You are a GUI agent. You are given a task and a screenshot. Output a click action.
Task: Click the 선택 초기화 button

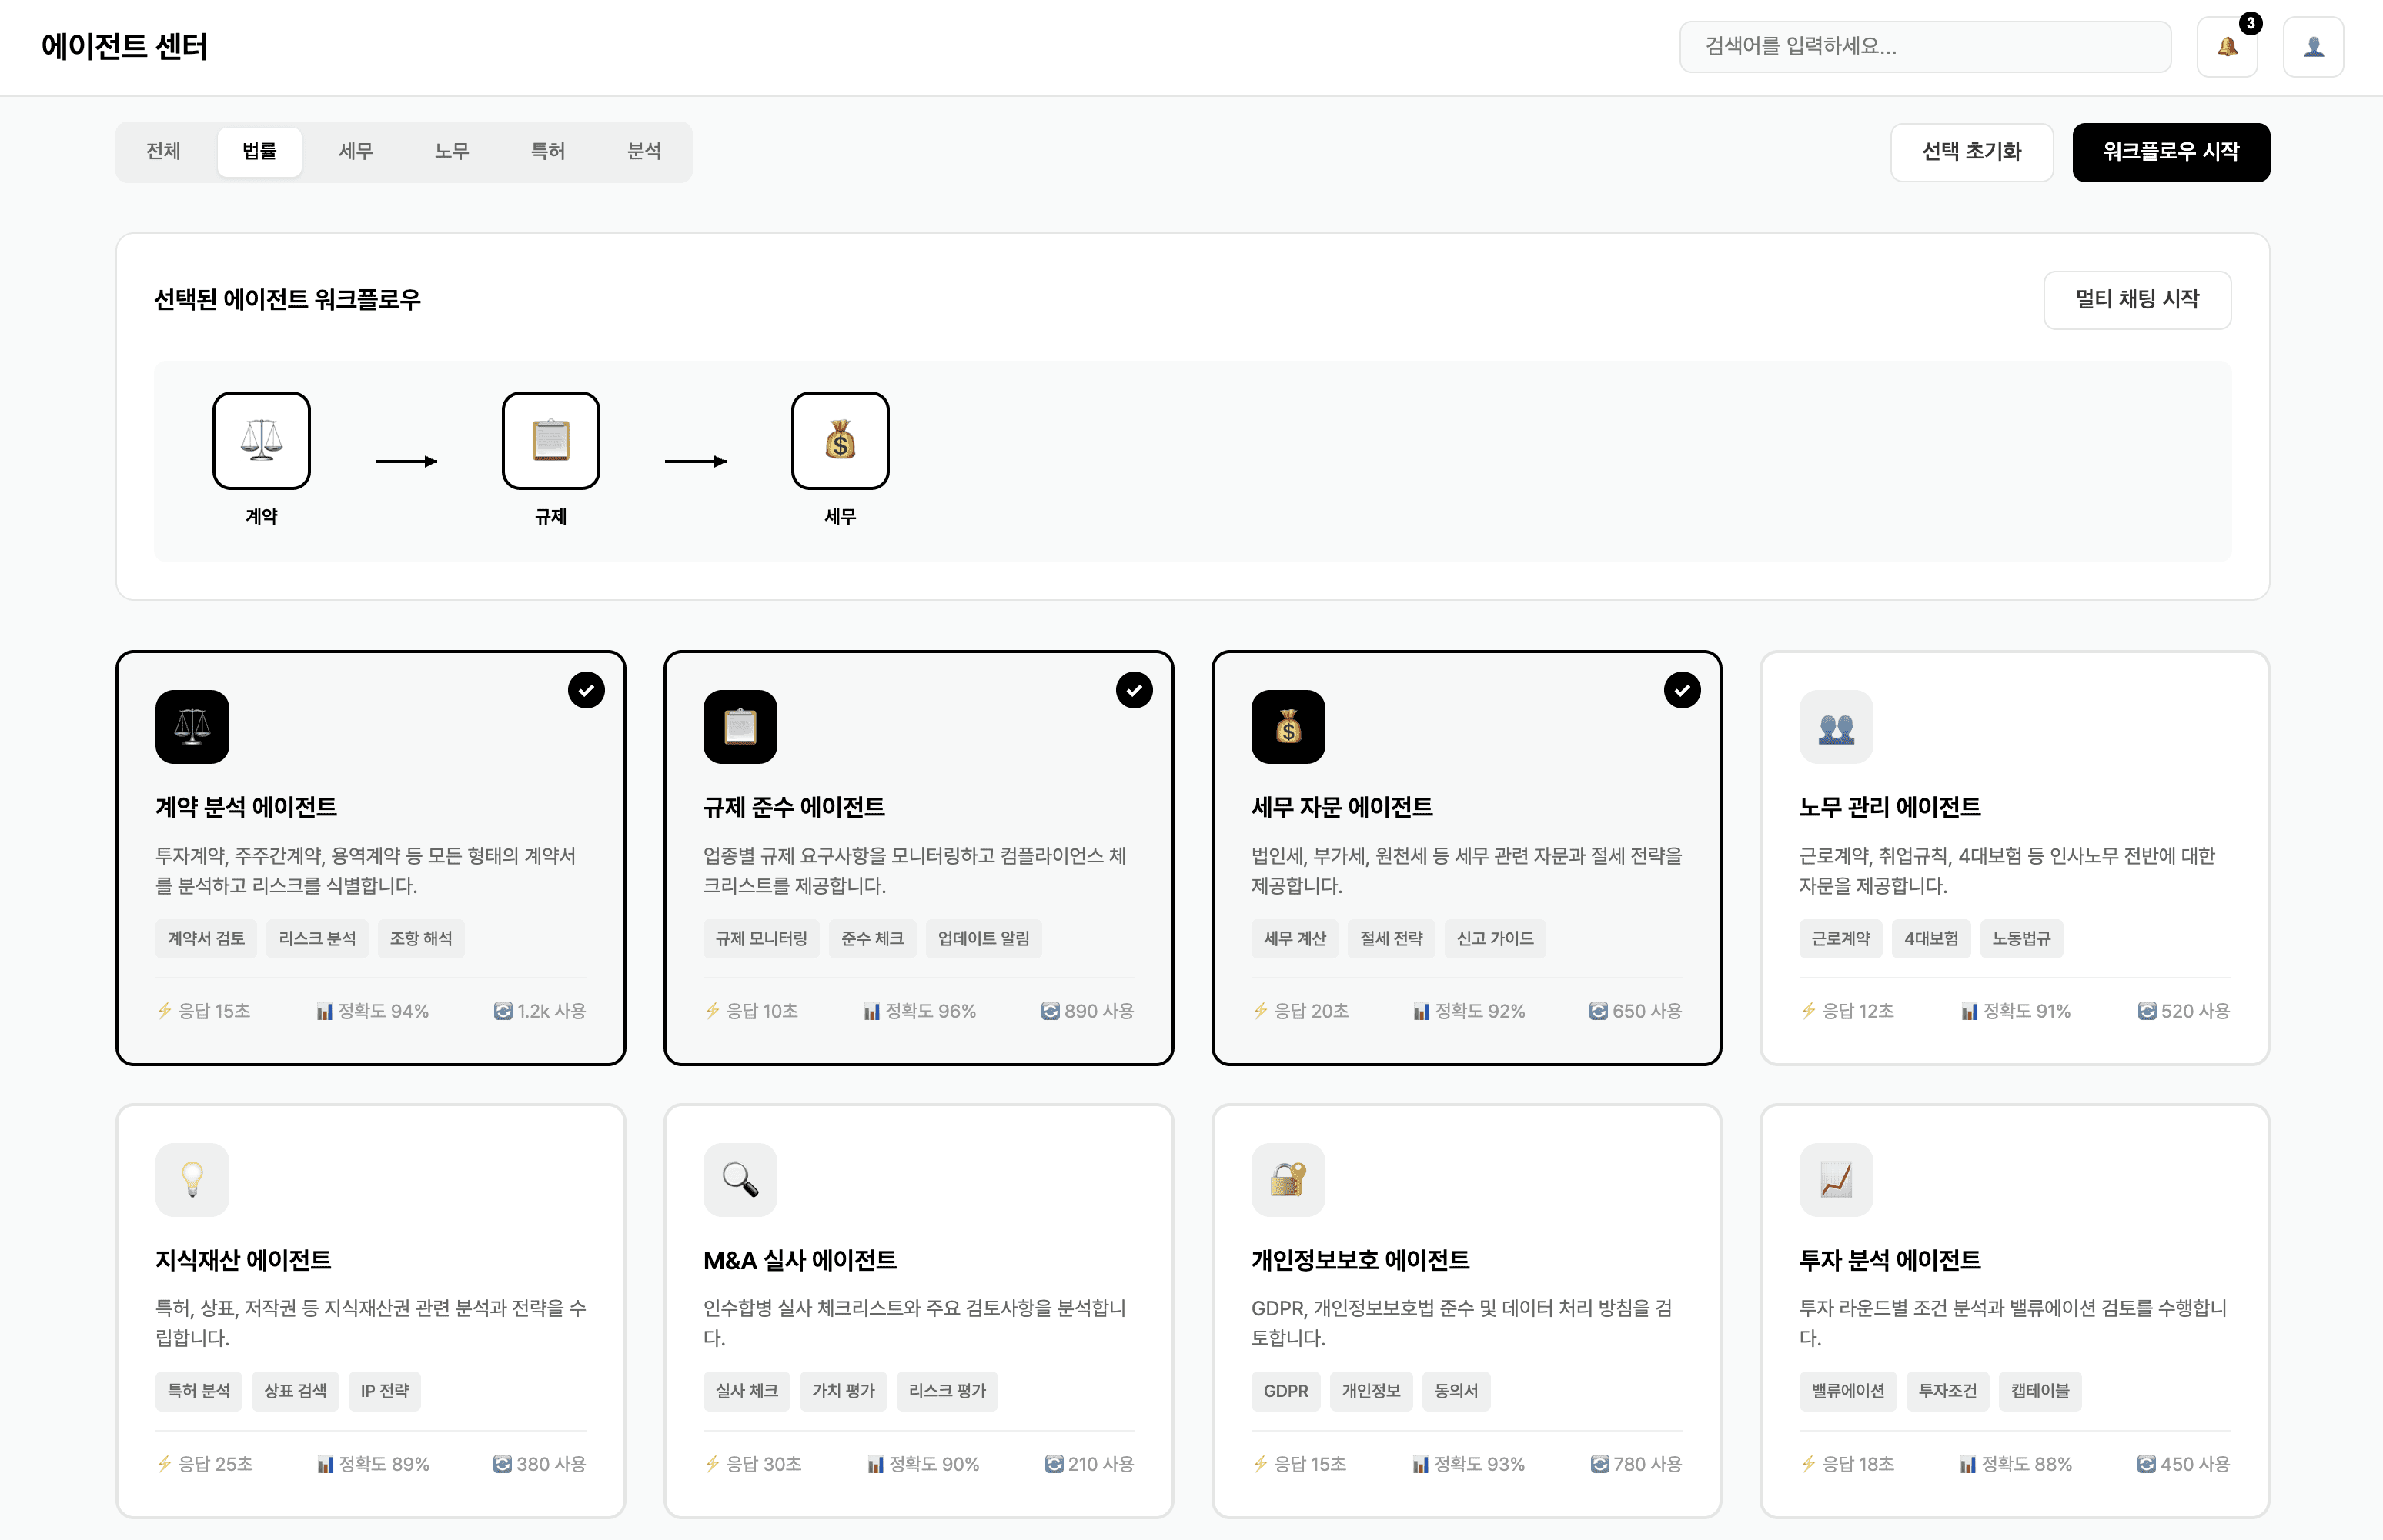click(1971, 152)
